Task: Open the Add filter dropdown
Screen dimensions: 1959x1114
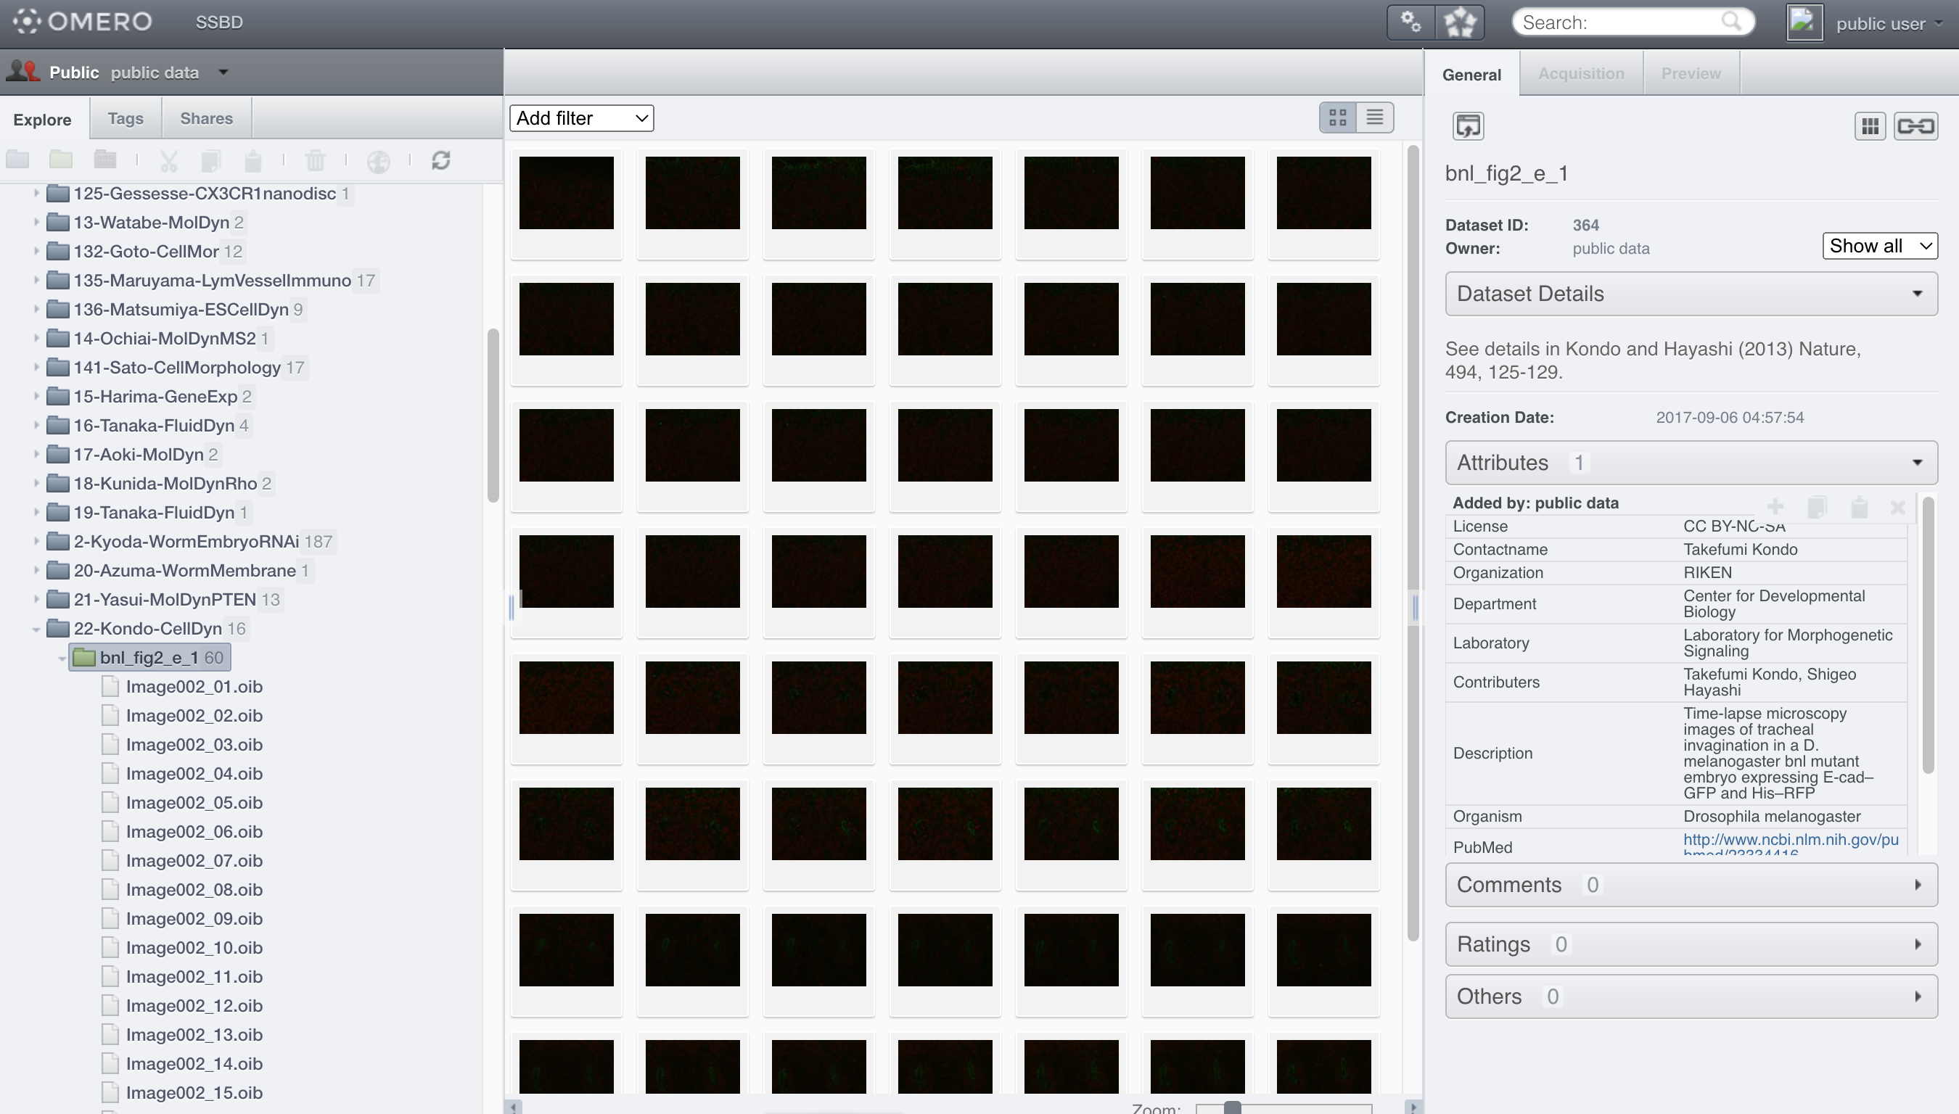Action: 582,119
